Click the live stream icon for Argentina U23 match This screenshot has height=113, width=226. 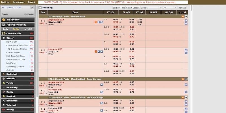tap(99, 22)
